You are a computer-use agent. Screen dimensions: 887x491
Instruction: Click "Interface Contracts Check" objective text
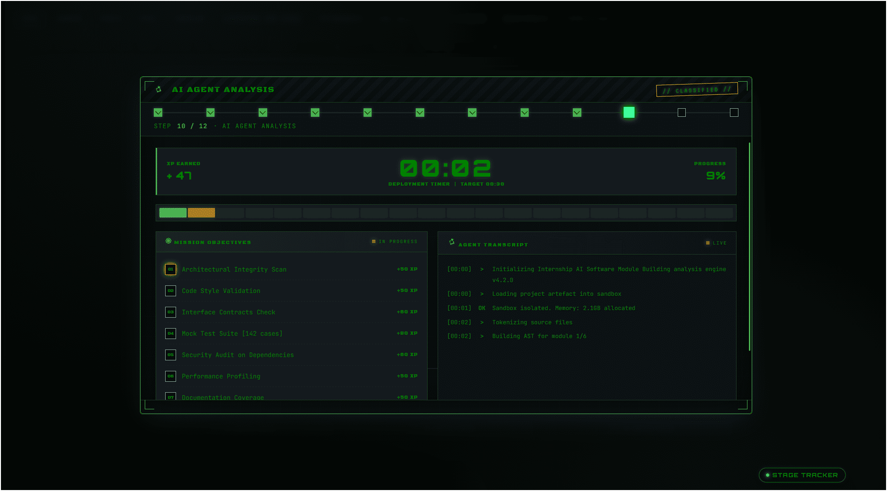[229, 312]
